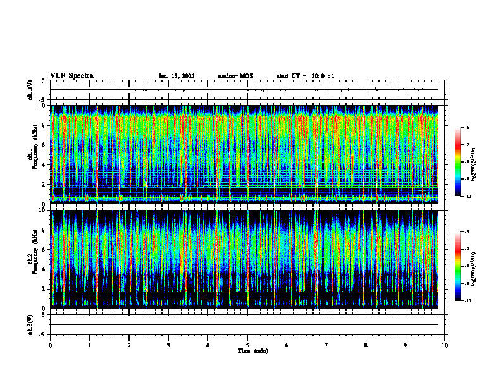
Task: Click the "8" kHz tick on ch.2 axis
Action: [44, 230]
